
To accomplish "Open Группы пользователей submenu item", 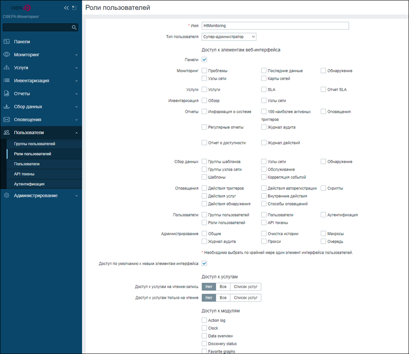I will pos(34,144).
